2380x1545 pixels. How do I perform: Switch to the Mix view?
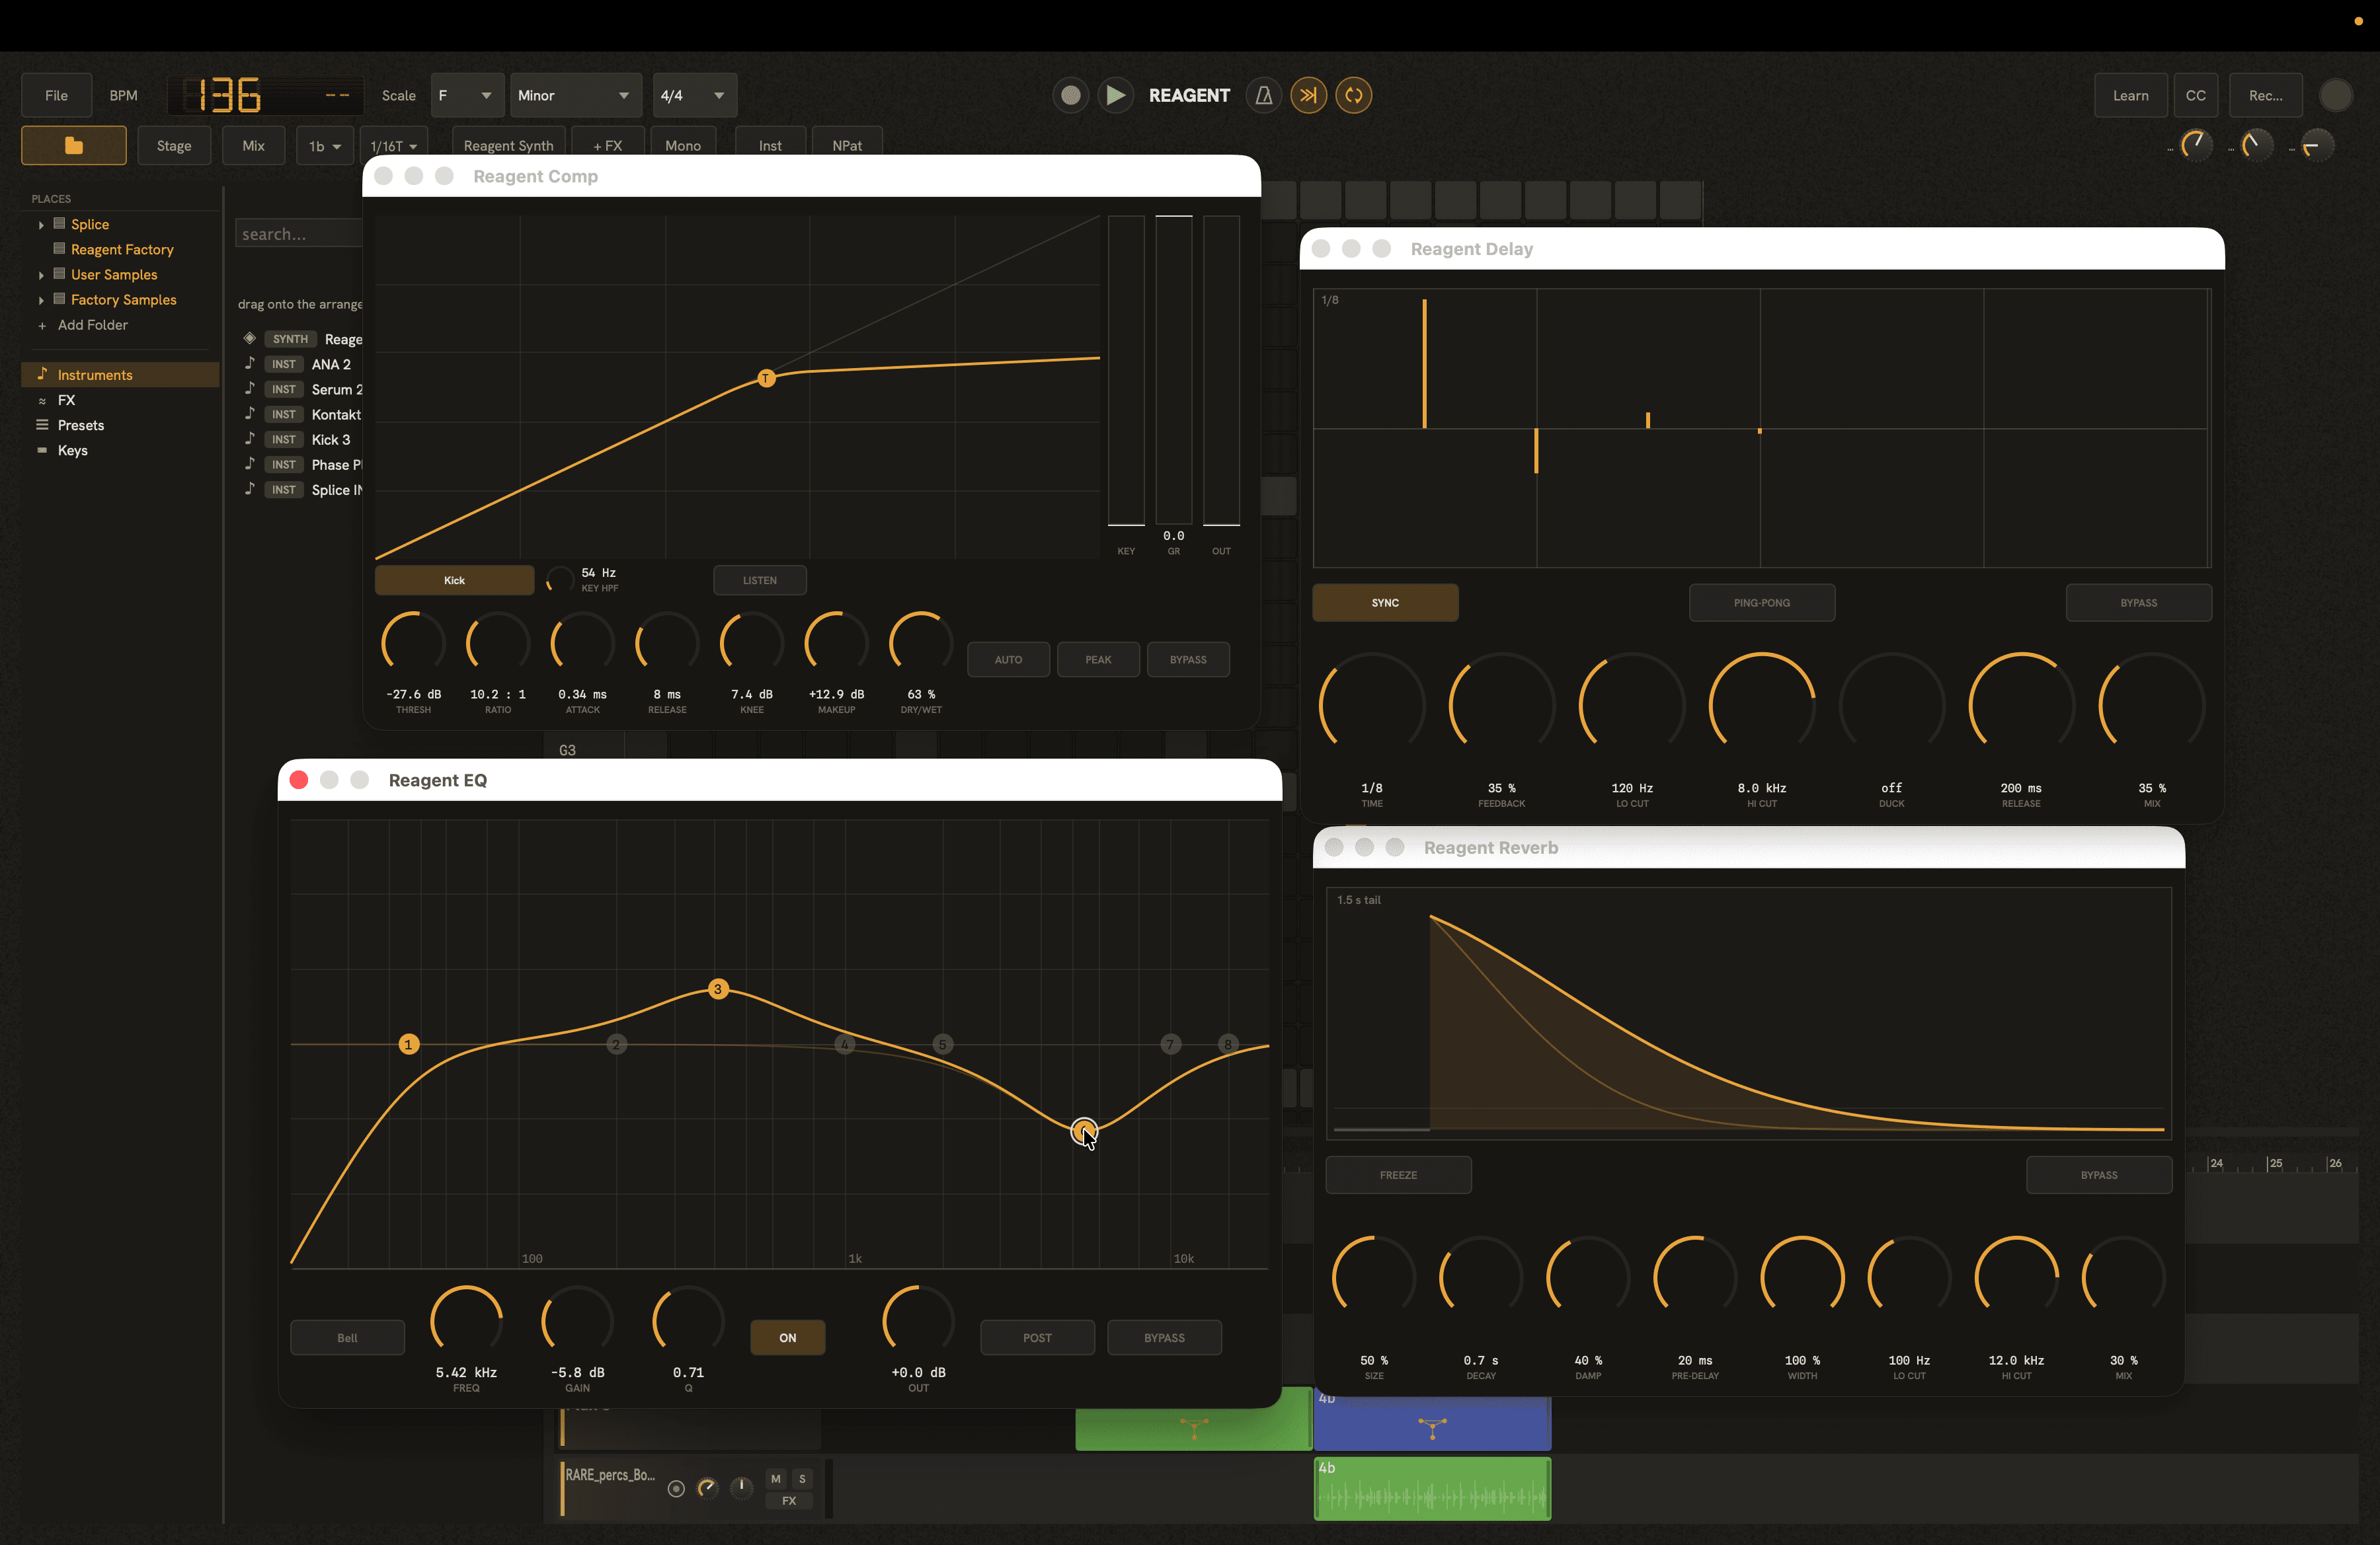click(254, 146)
